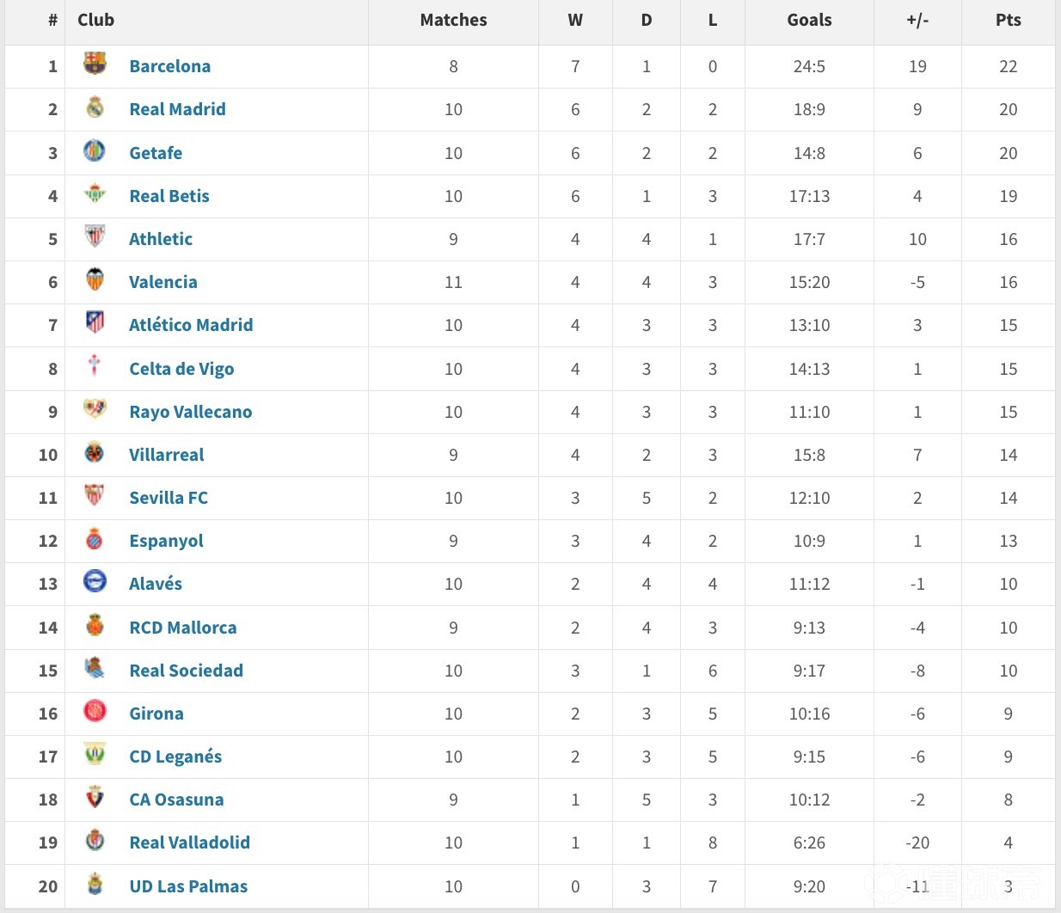Click the Barcelona club crest icon
This screenshot has height=913, width=1061.
click(x=95, y=64)
